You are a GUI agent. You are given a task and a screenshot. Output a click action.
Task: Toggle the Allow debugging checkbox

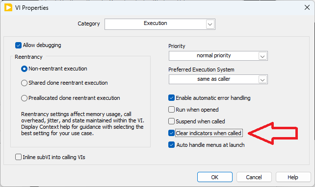18,46
